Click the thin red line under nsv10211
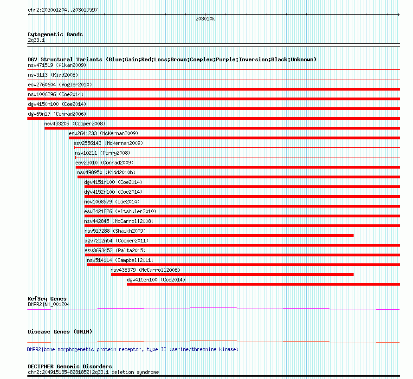413x379 pixels. [x=238, y=157]
